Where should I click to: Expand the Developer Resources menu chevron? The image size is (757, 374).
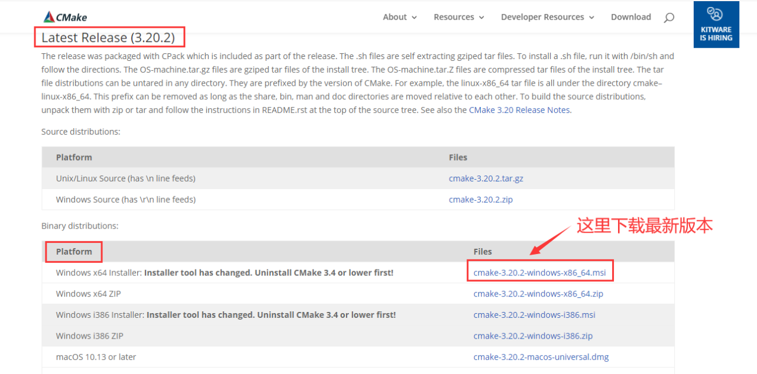coord(591,18)
